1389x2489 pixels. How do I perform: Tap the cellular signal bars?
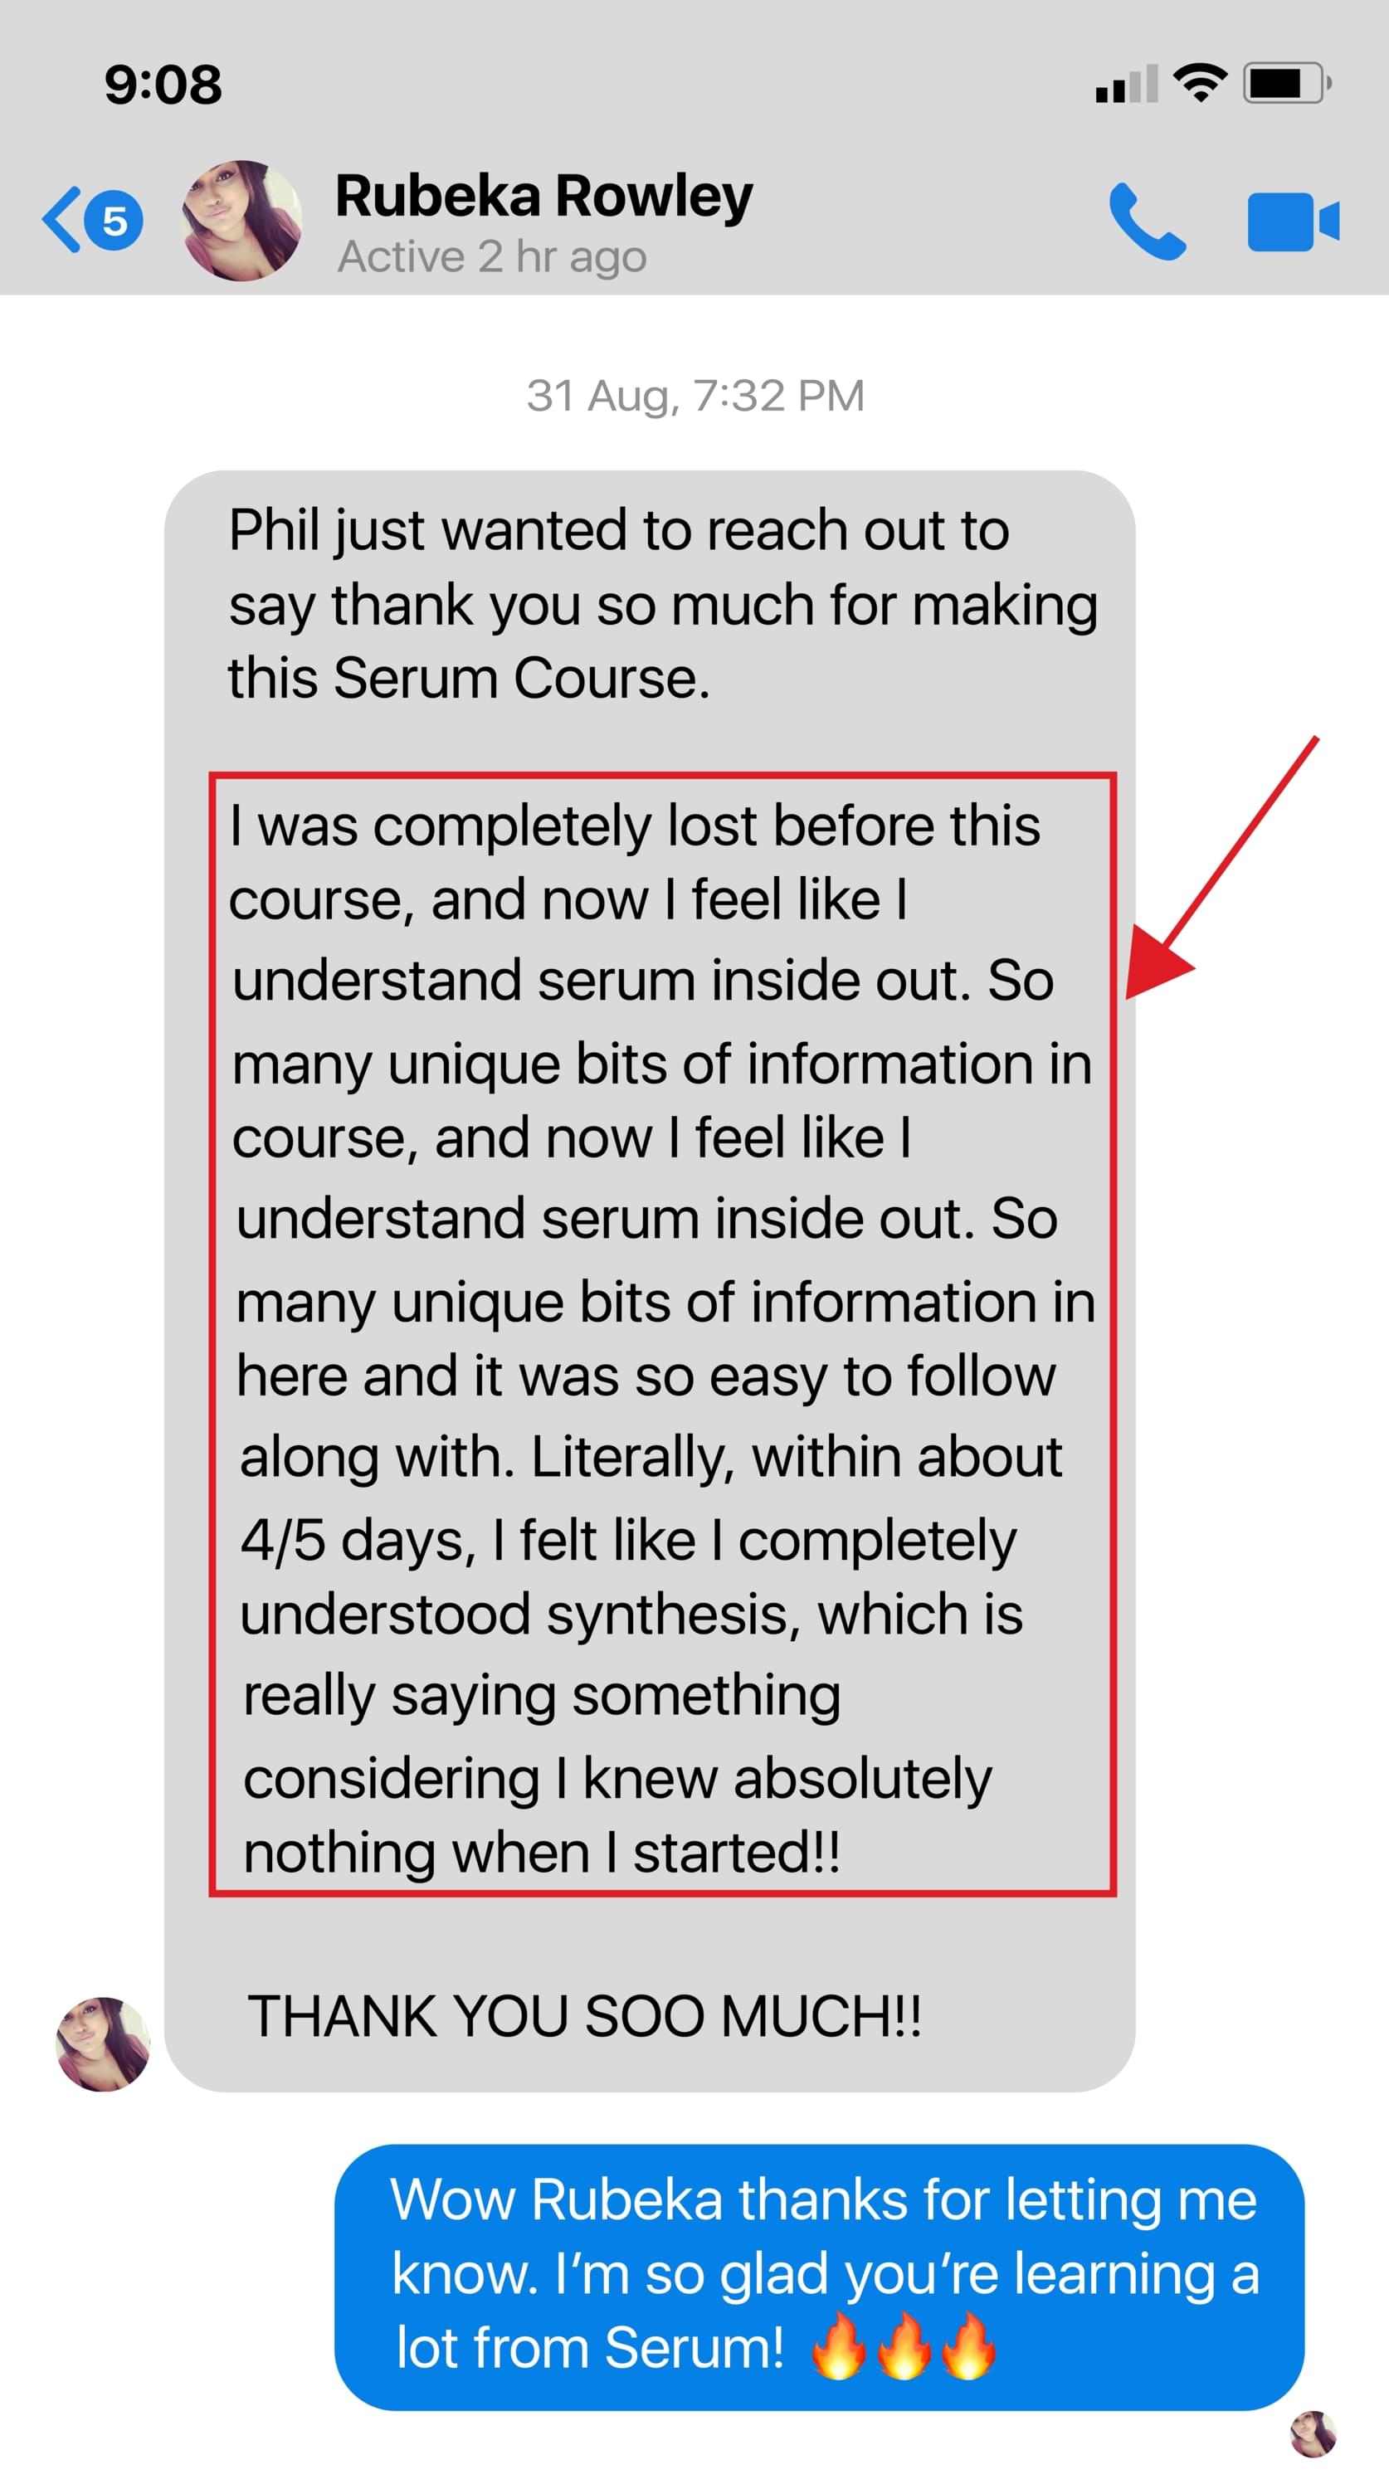(x=1126, y=85)
